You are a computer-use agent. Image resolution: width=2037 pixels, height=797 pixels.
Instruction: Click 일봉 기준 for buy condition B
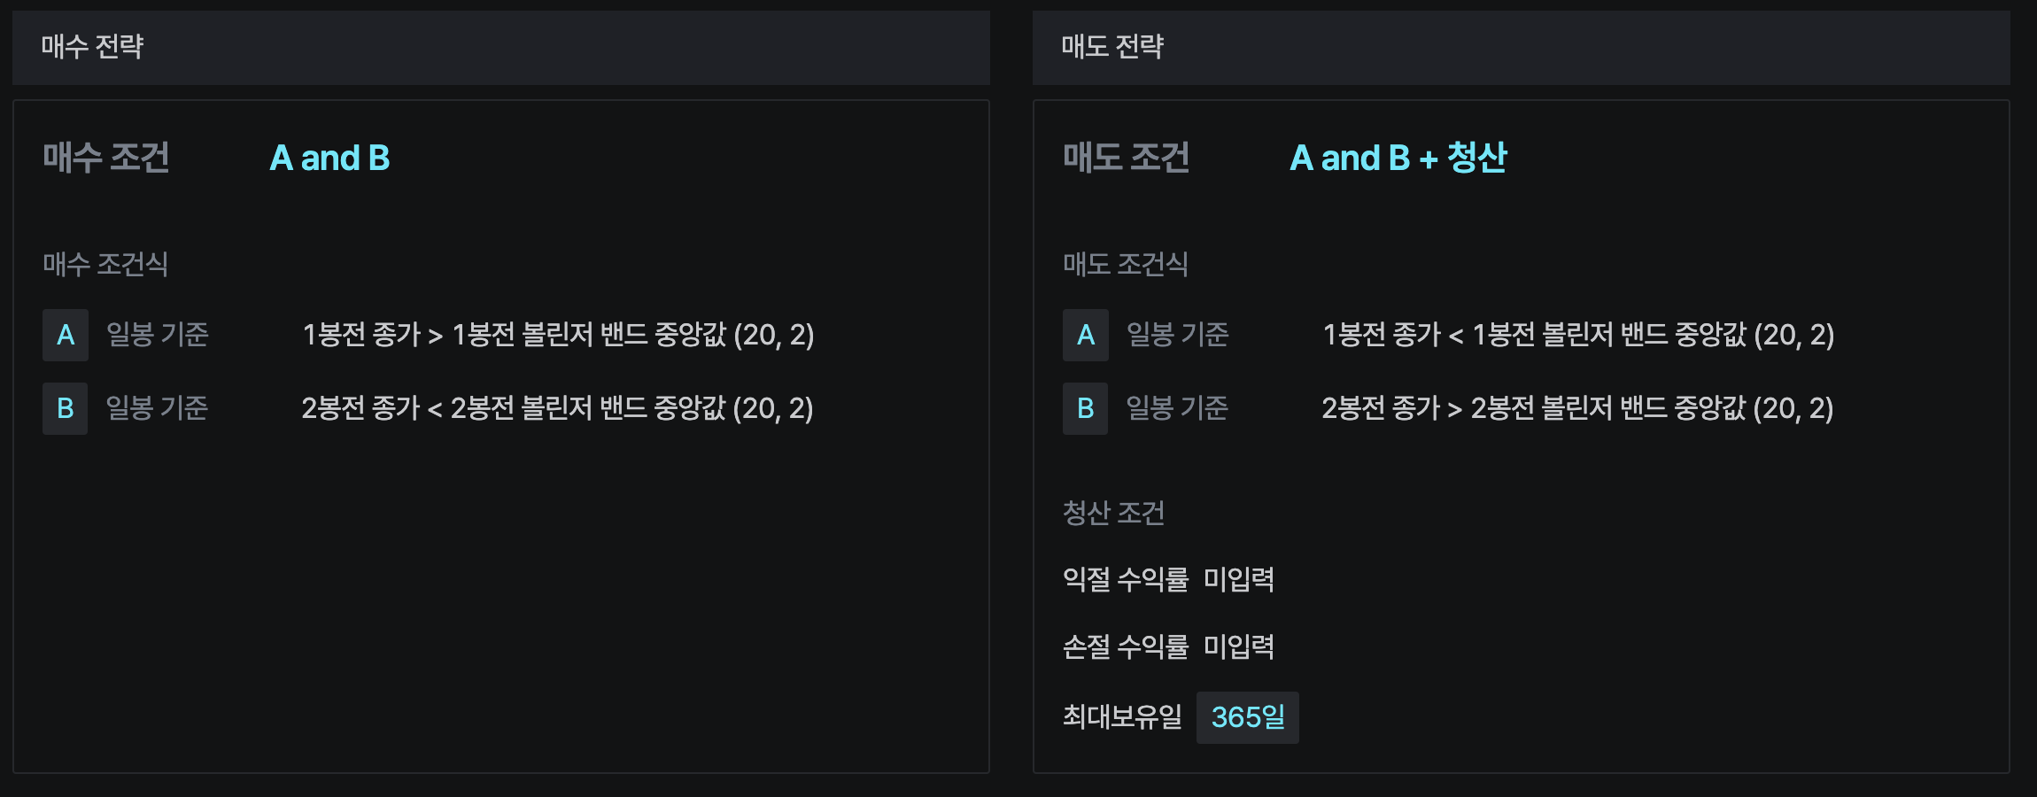click(x=158, y=408)
